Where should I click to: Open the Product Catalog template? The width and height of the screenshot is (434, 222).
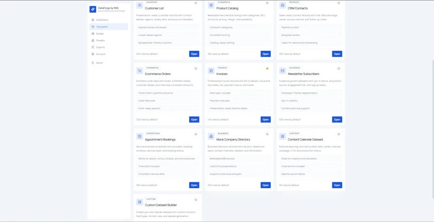tap(265, 54)
